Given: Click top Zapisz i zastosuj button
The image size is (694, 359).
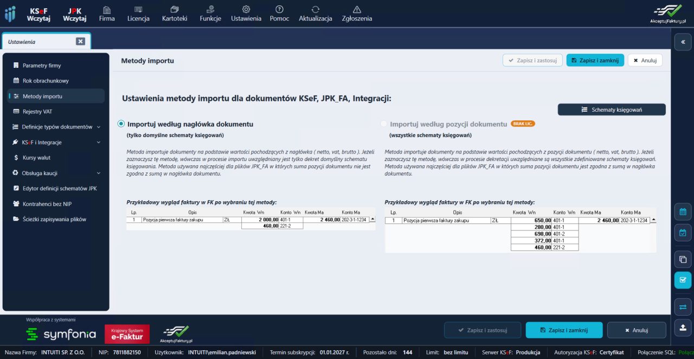Looking at the screenshot, I should [532, 60].
